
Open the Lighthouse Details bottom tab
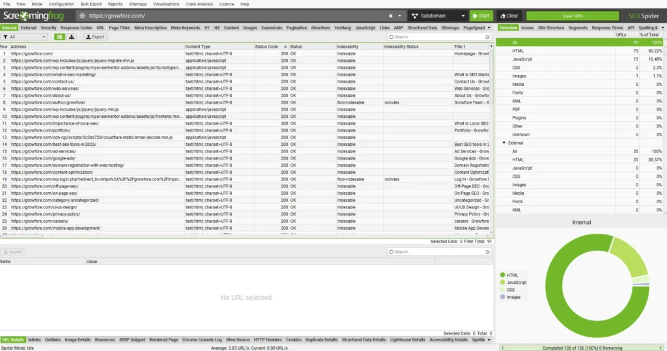(x=408, y=340)
